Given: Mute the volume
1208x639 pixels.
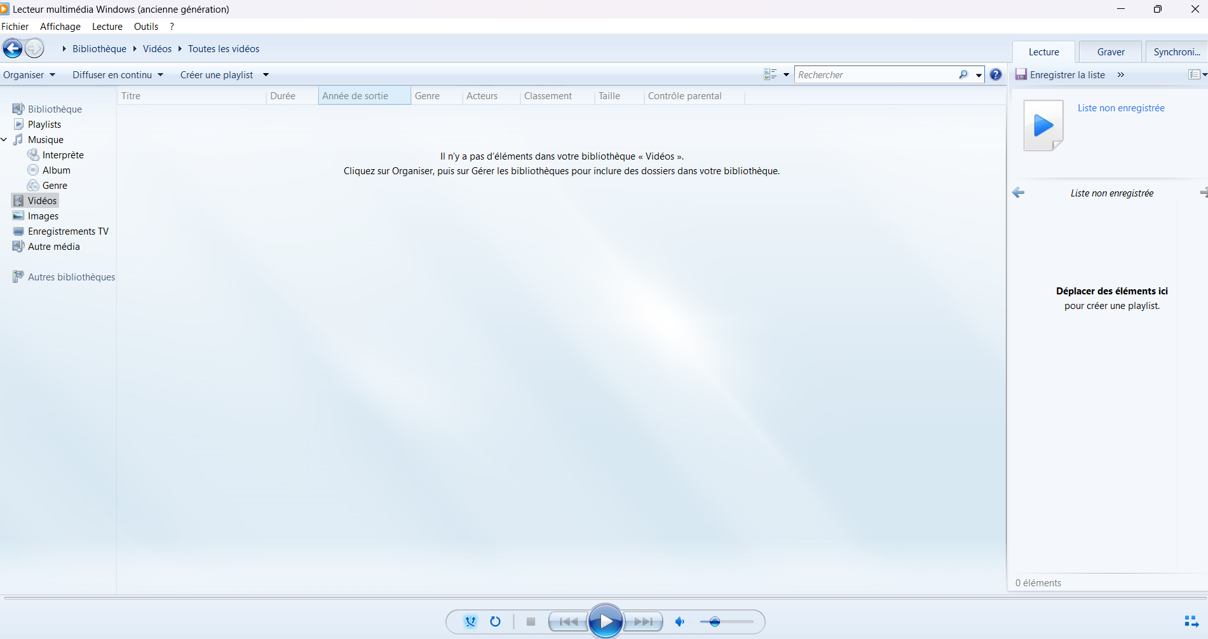Looking at the screenshot, I should point(679,621).
